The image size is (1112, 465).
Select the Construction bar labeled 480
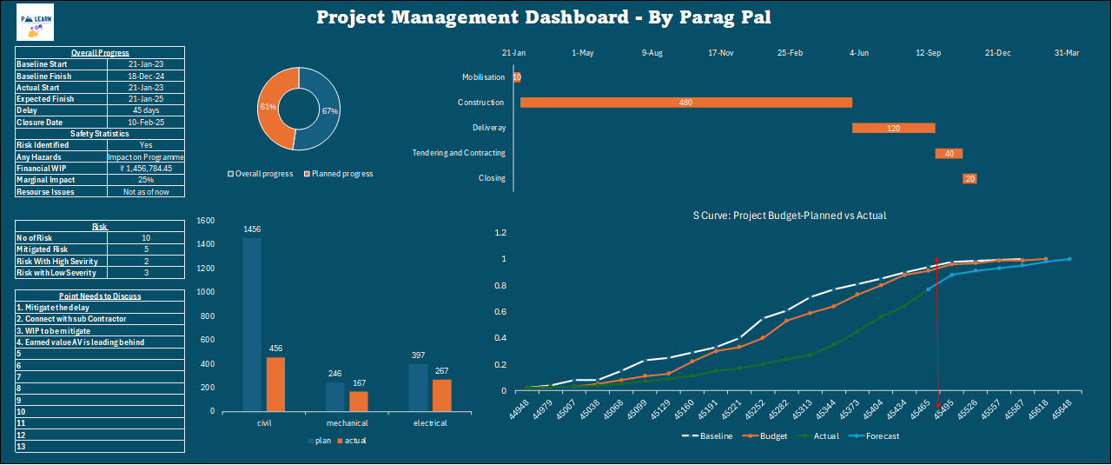(685, 103)
